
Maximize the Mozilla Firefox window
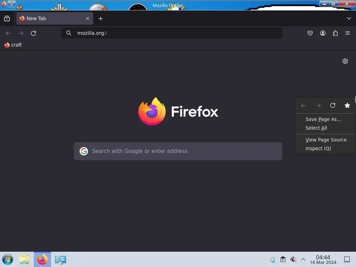click(333, 3)
